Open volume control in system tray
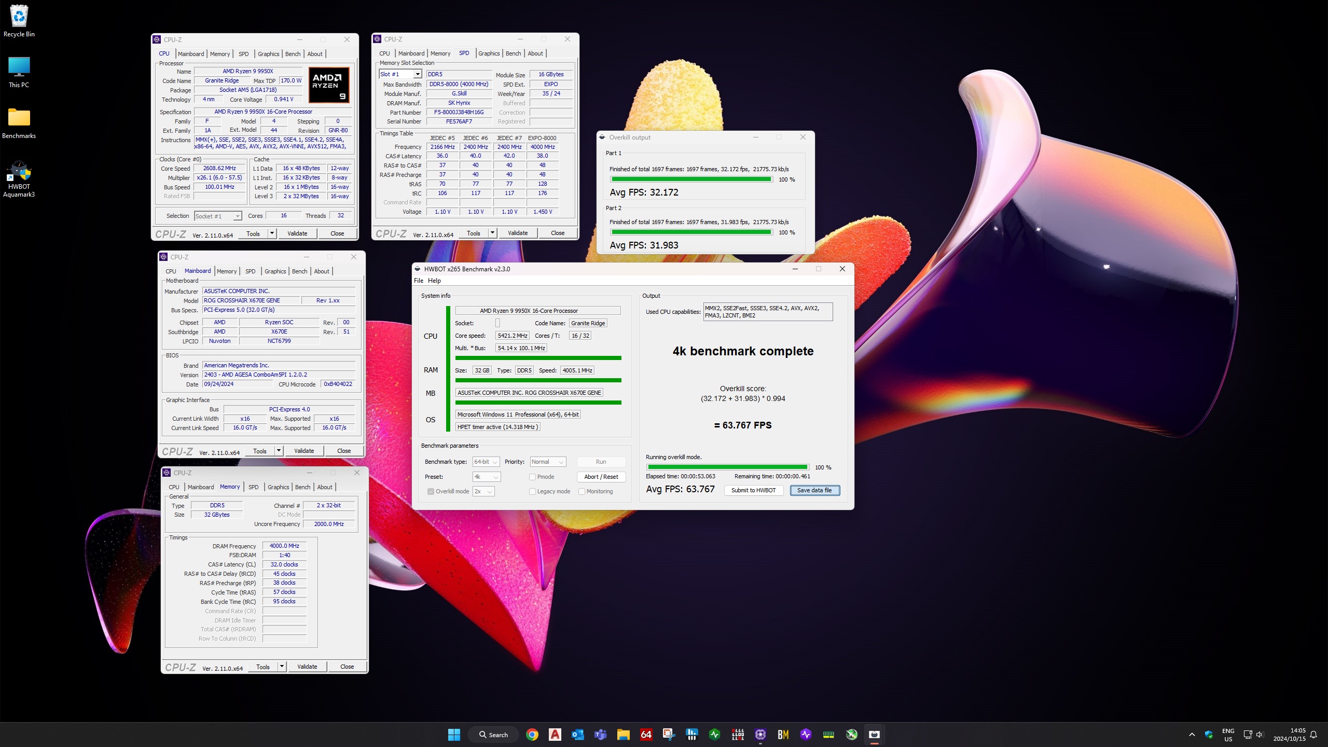 point(1260,735)
